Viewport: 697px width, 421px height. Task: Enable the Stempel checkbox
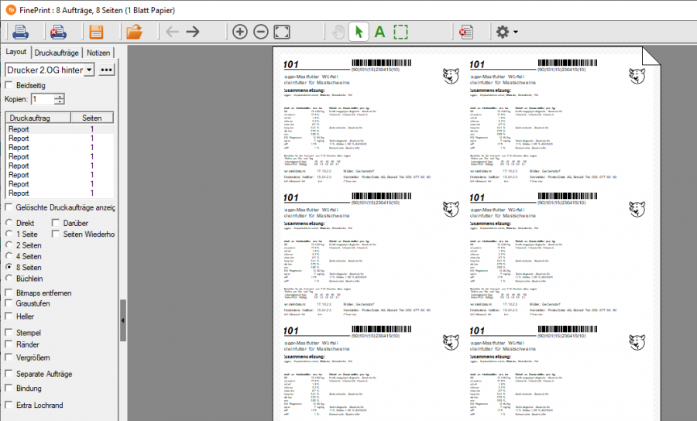9,332
